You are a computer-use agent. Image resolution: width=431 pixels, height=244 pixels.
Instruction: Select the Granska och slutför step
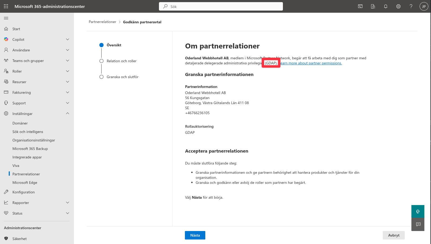(x=122, y=77)
